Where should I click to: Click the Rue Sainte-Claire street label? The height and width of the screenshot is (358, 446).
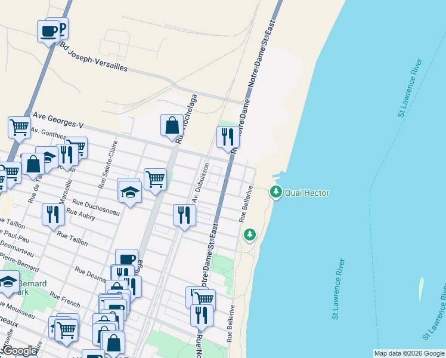108,165
